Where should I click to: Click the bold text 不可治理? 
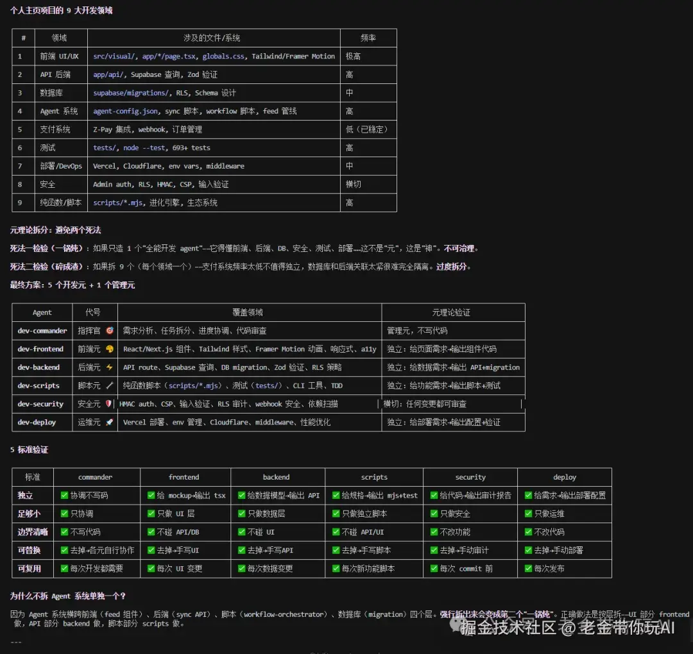[x=459, y=248]
